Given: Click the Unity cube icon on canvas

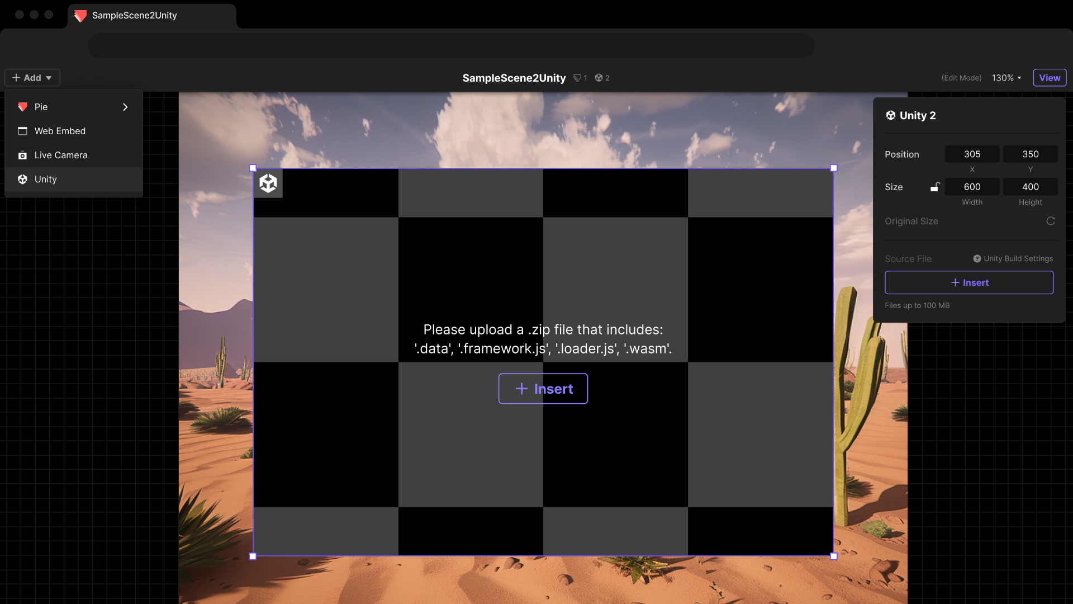Looking at the screenshot, I should tap(268, 183).
